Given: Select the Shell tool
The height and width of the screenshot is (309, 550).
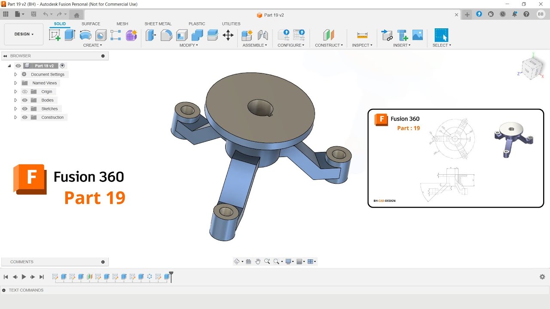Looking at the screenshot, I should [182, 35].
